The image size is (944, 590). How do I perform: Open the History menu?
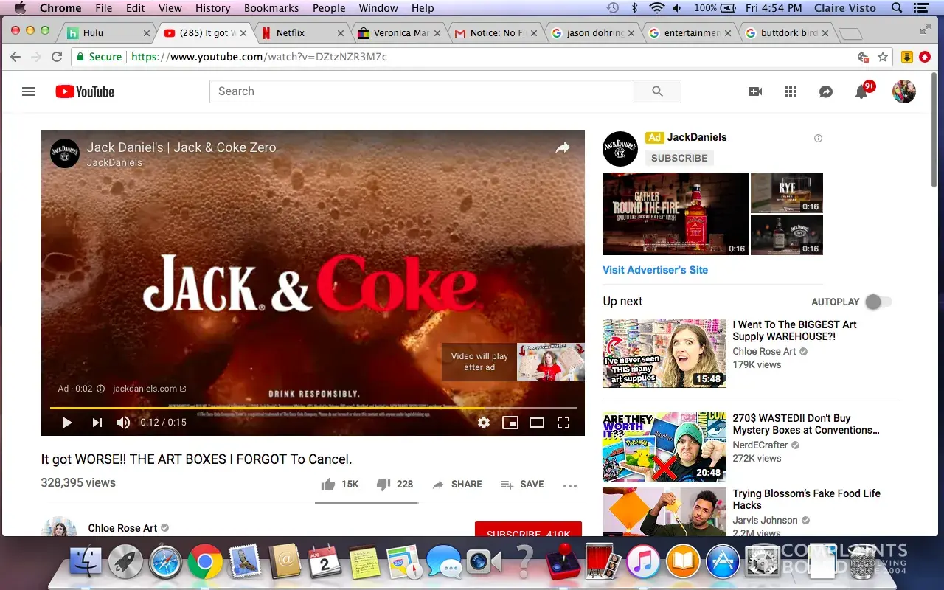tap(213, 8)
